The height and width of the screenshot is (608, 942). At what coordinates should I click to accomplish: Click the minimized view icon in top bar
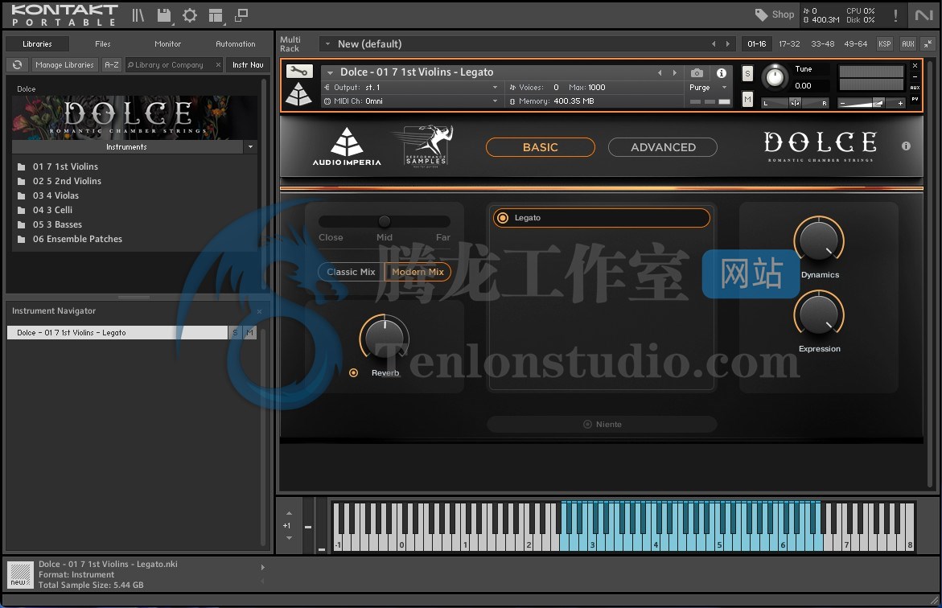(x=241, y=15)
